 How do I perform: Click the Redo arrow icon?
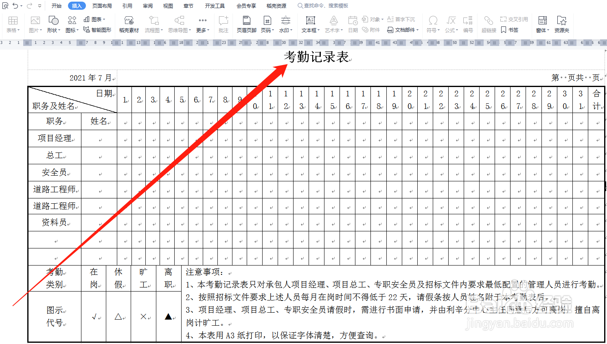point(29,6)
